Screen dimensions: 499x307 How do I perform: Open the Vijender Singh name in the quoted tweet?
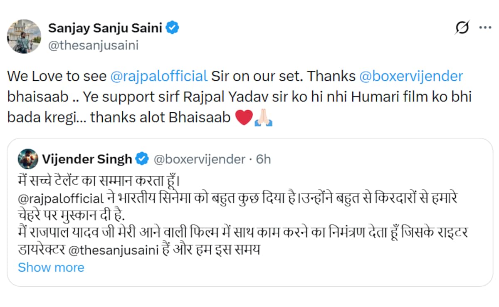(x=87, y=159)
